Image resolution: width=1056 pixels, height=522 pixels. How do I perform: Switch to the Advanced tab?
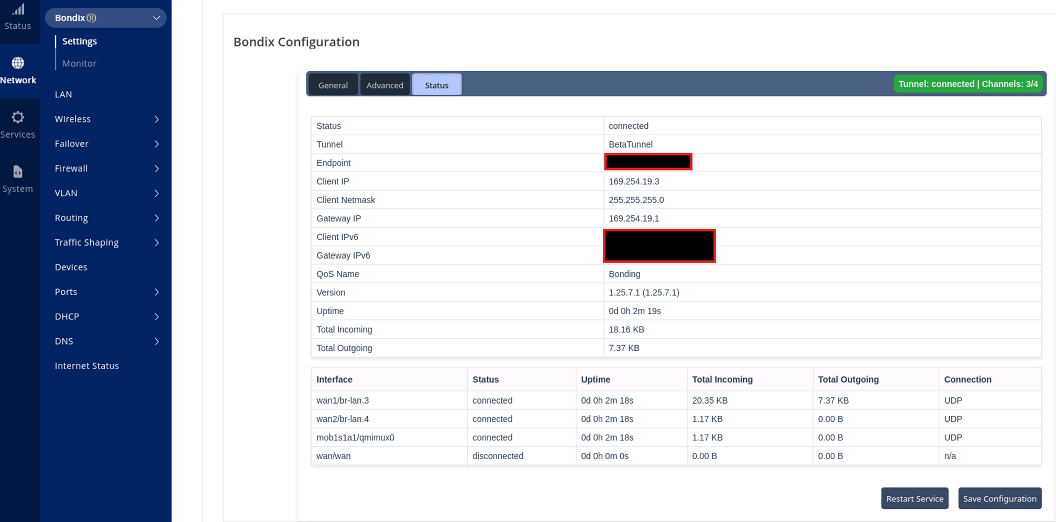click(385, 85)
